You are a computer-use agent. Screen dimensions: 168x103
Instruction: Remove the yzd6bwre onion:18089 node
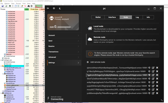[x=157, y=93]
